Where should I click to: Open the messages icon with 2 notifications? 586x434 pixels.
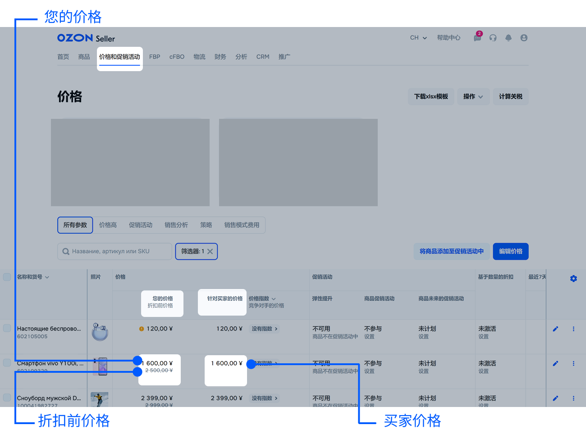(x=477, y=38)
